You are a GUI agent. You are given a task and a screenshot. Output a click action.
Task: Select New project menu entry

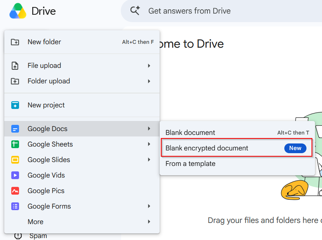82,105
